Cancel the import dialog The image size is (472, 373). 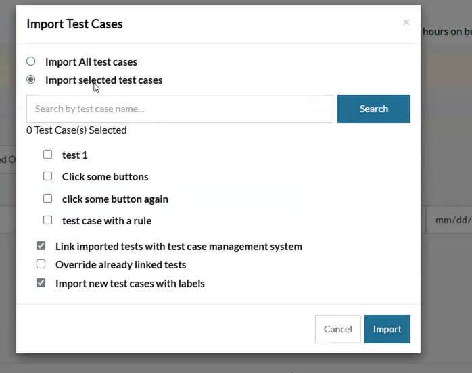[x=337, y=329]
